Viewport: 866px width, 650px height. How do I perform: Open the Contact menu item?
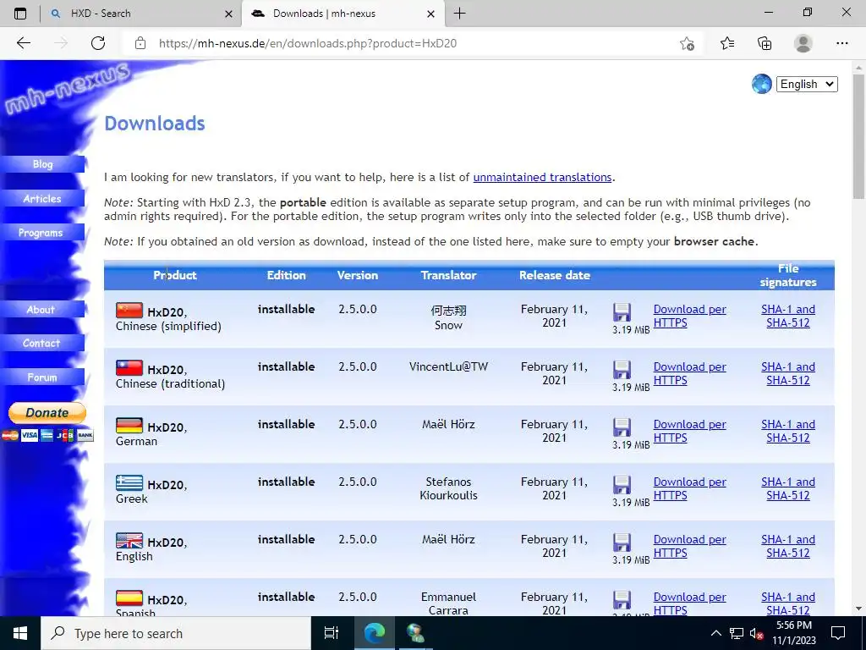tap(41, 344)
